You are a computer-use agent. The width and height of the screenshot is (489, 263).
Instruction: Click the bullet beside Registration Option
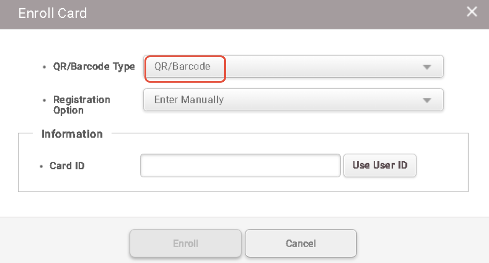tap(44, 100)
